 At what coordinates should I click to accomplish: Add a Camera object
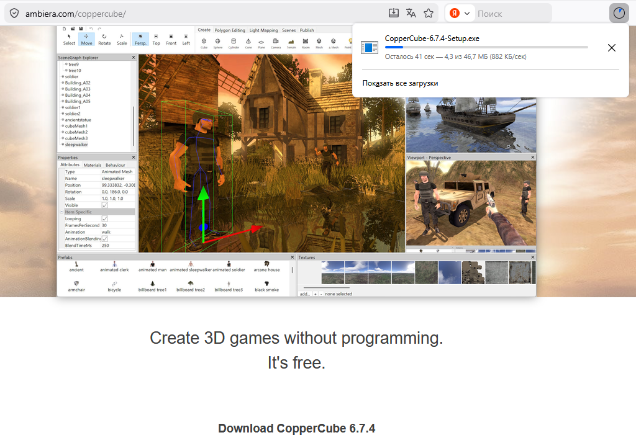click(276, 43)
